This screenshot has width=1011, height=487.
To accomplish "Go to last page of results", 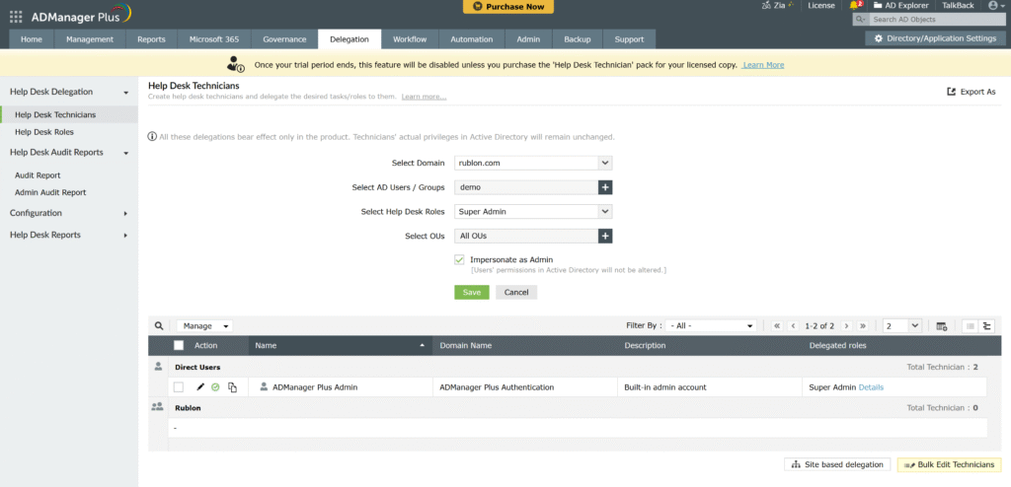I will coord(863,326).
